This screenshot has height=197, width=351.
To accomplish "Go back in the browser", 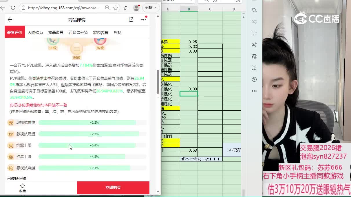I will click(3, 8).
